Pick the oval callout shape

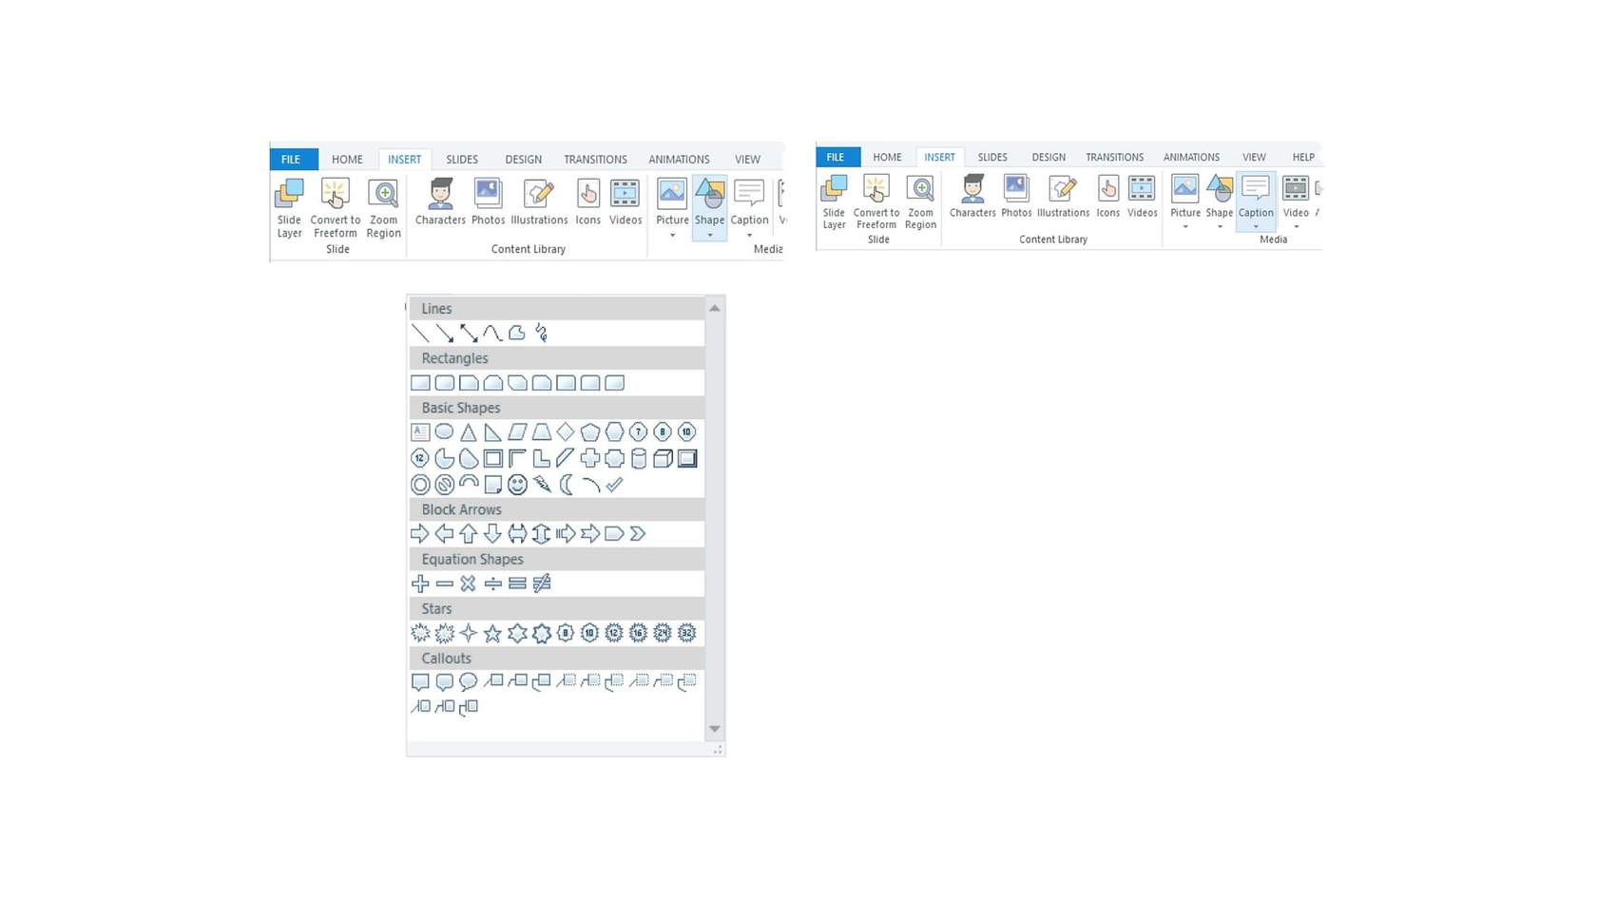click(468, 682)
